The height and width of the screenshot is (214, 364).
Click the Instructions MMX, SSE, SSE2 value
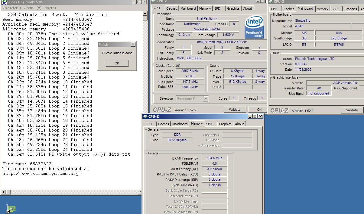coord(221,58)
